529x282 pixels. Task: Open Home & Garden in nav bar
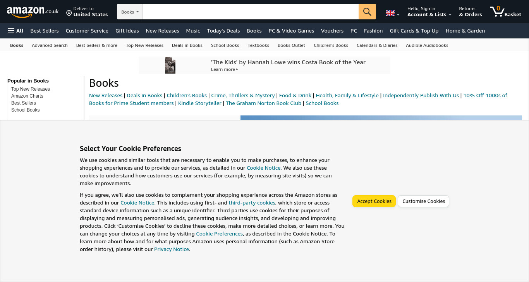465,31
